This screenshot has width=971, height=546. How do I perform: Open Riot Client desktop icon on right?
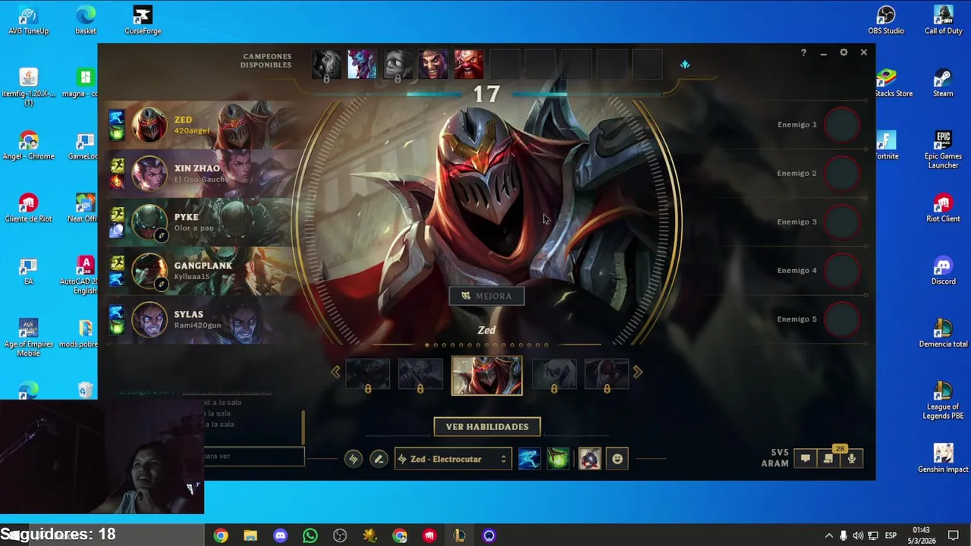point(943,208)
